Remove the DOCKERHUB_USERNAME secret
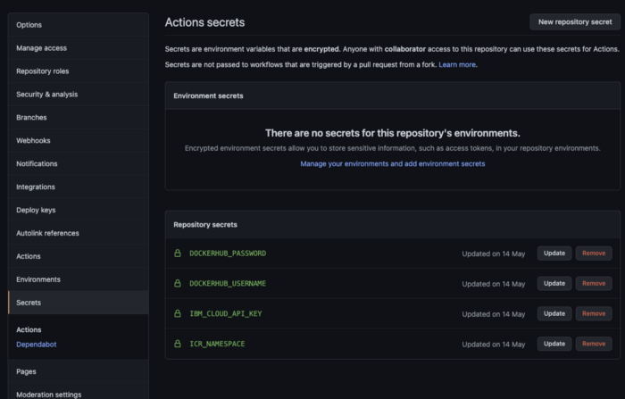This screenshot has height=399, width=625. (x=594, y=283)
